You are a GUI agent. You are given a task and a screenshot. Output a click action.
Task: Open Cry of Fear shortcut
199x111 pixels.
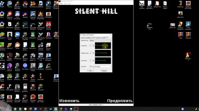point(33,87)
